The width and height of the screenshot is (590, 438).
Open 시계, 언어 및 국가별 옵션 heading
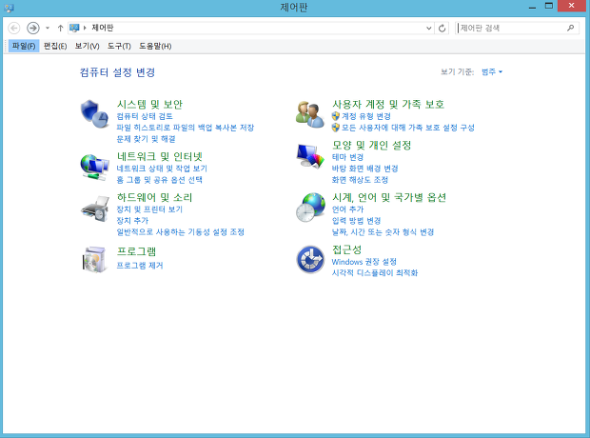point(388,197)
